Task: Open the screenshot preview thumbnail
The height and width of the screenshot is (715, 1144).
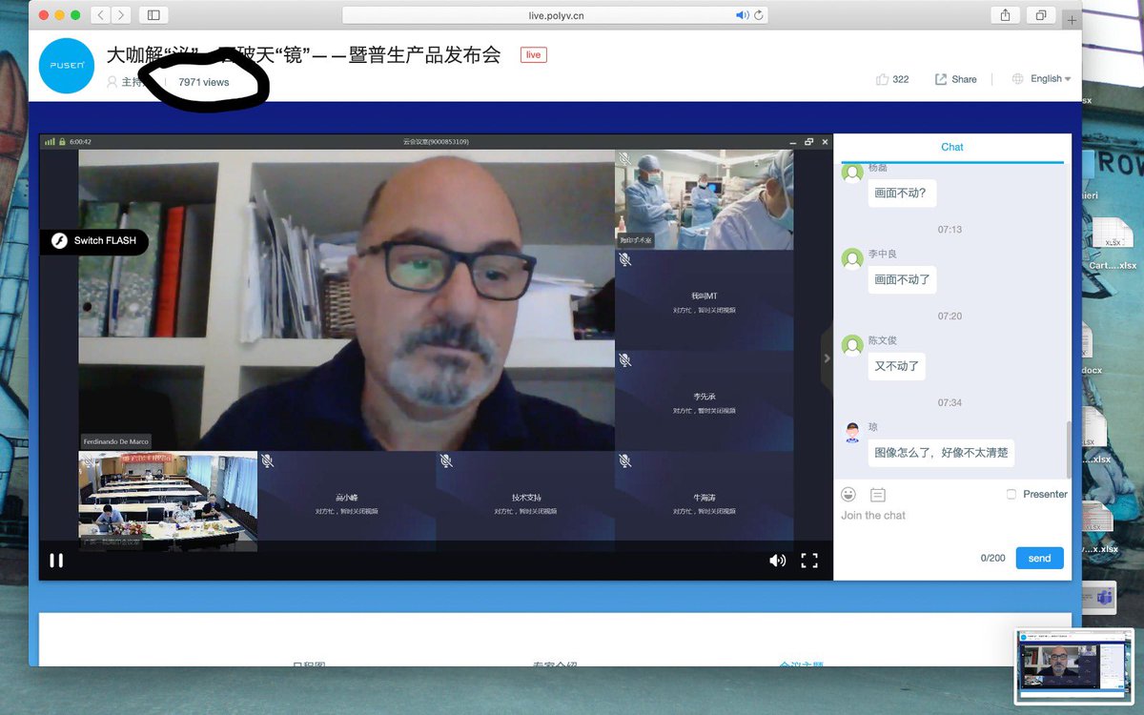Action: (1074, 666)
